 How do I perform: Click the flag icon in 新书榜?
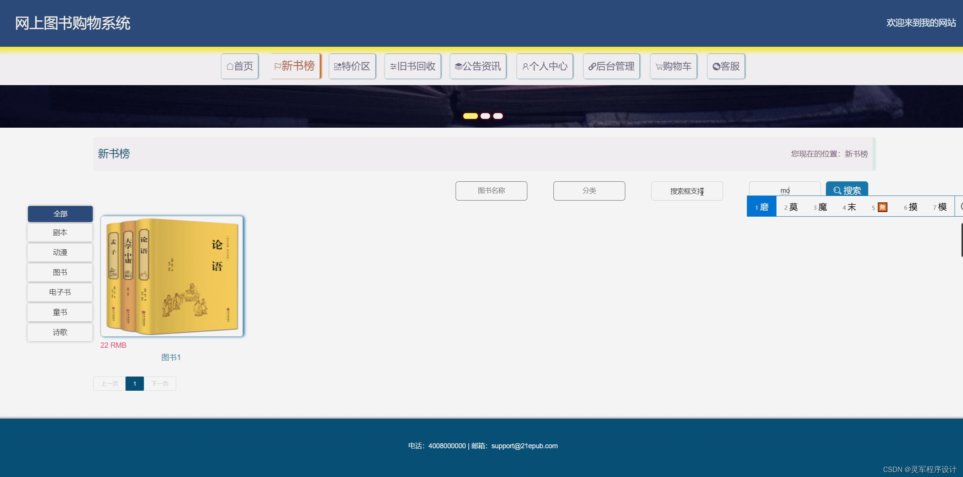(277, 66)
